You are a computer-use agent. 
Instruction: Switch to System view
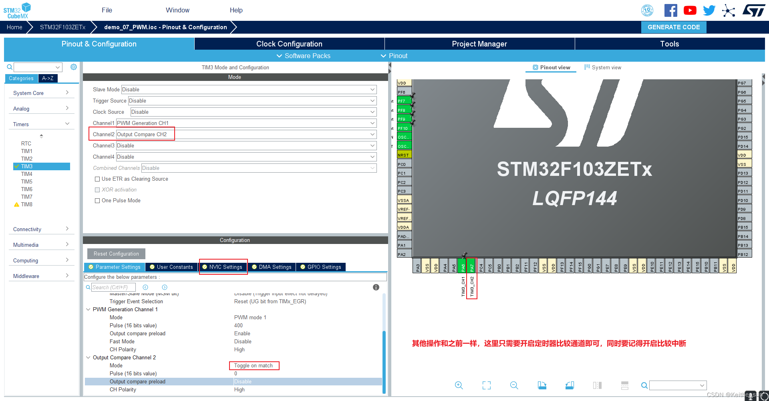click(603, 67)
